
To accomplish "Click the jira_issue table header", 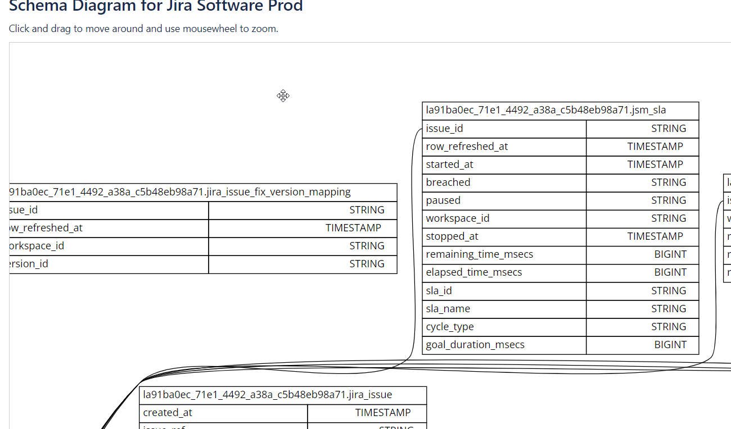I will [x=283, y=395].
